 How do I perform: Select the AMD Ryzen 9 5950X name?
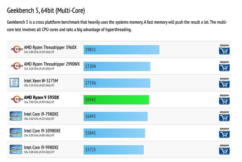41,97
